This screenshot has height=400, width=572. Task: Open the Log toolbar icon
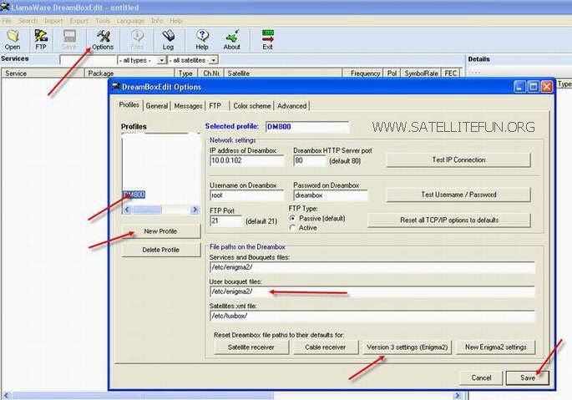(x=168, y=40)
